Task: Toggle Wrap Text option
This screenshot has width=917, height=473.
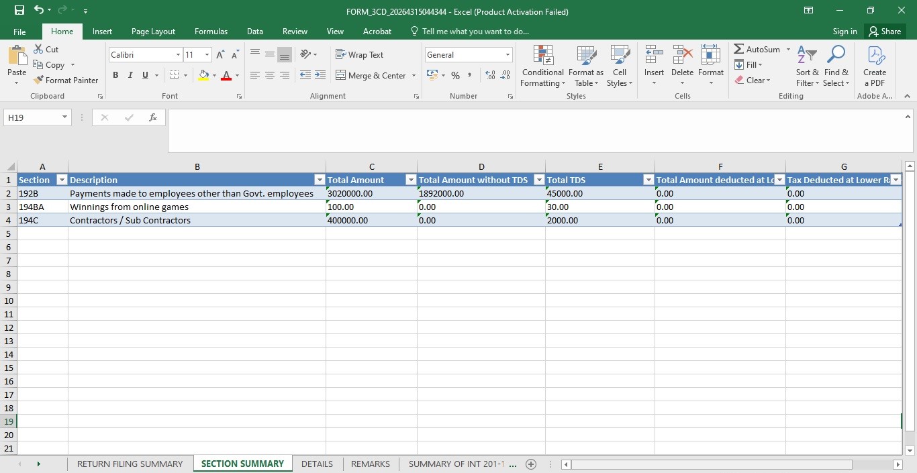Action: [359, 55]
